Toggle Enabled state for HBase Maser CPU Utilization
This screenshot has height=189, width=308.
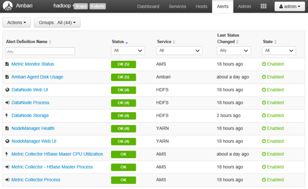(x=272, y=154)
